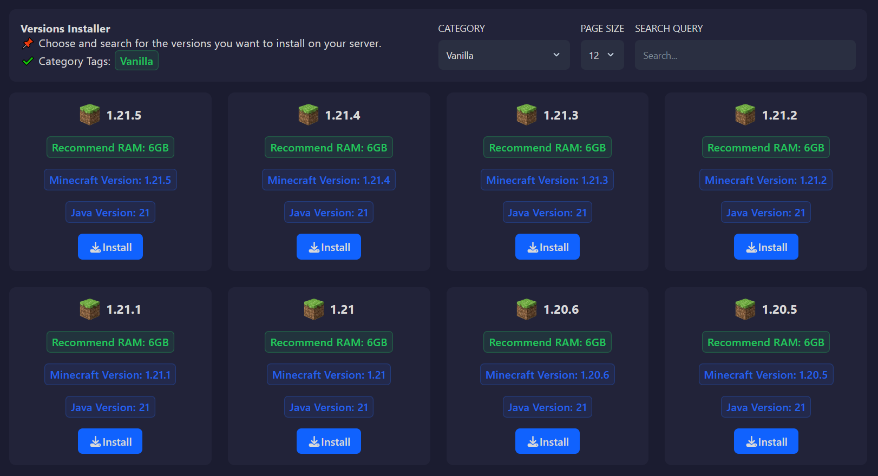Image resolution: width=878 pixels, height=476 pixels.
Task: Click the Versions Installer heading
Action: click(x=65, y=29)
